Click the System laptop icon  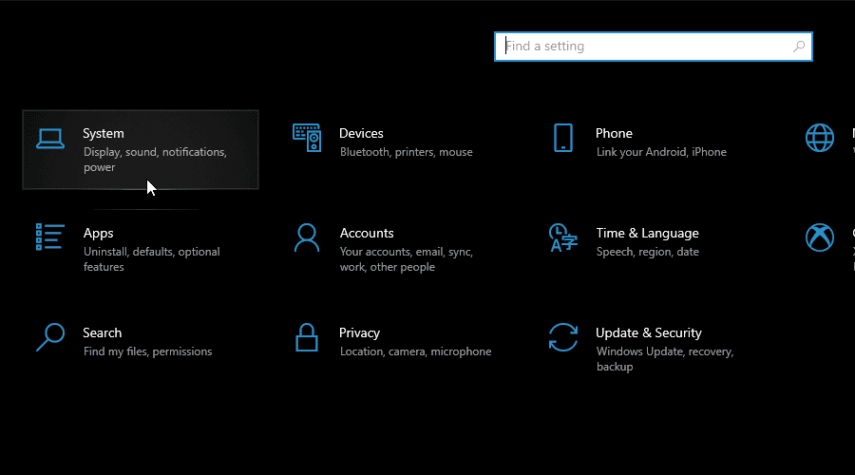tap(50, 139)
